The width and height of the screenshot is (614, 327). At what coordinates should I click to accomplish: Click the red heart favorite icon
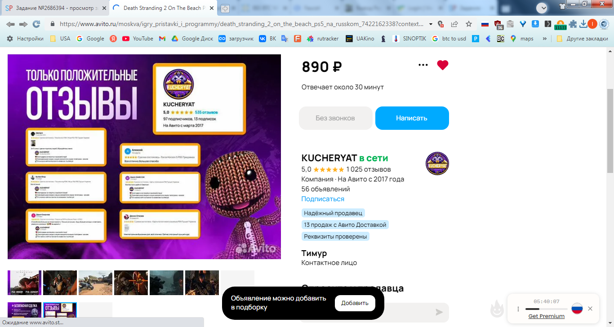(x=443, y=65)
